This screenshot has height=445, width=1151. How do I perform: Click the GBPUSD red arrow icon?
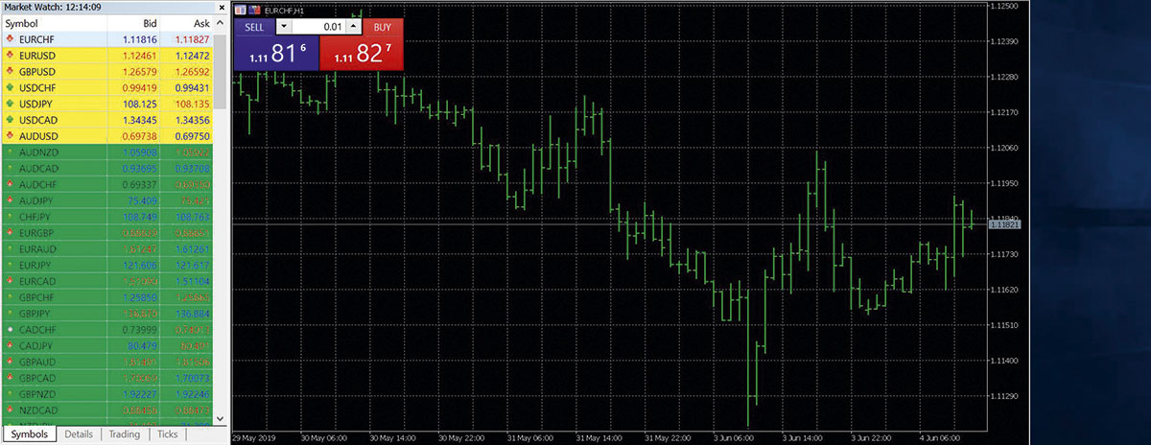(9, 71)
